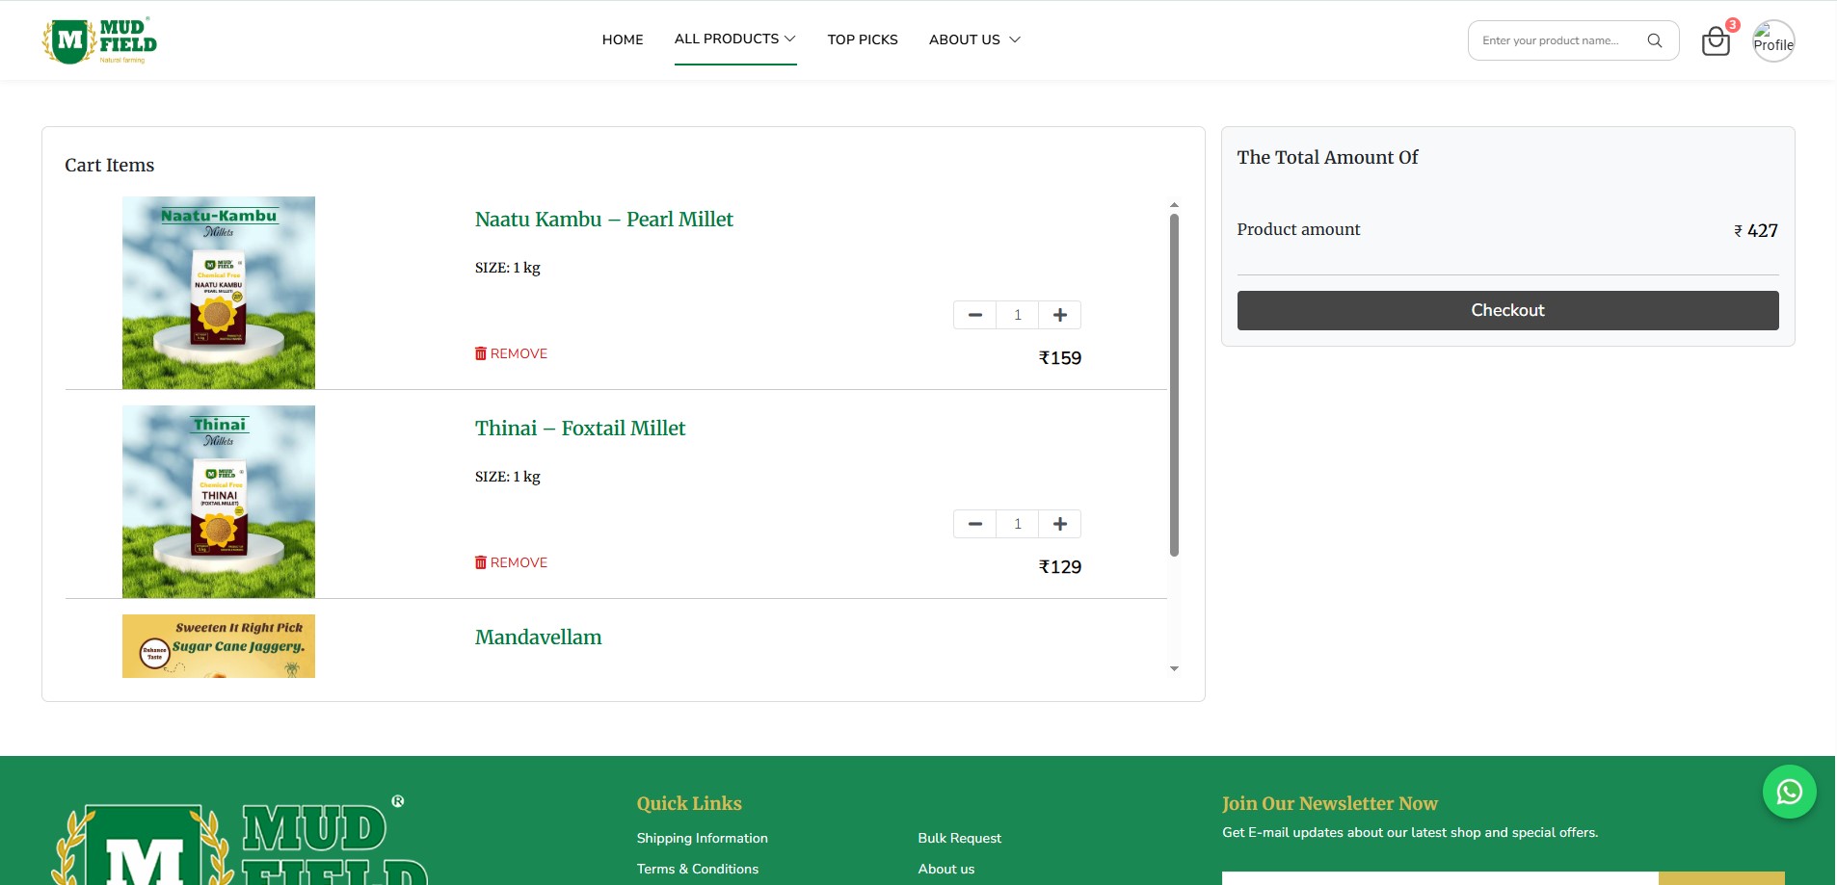The height and width of the screenshot is (885, 1837).
Task: Proceed with the Checkout button
Action: click(x=1507, y=310)
